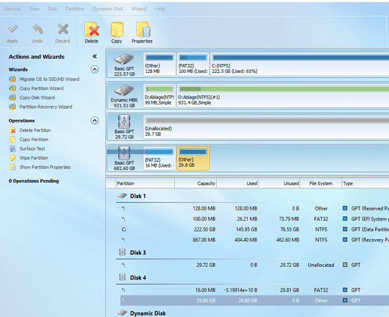This screenshot has width=389, height=317.
Task: Click the Copy toolbar icon
Action: 117,29
